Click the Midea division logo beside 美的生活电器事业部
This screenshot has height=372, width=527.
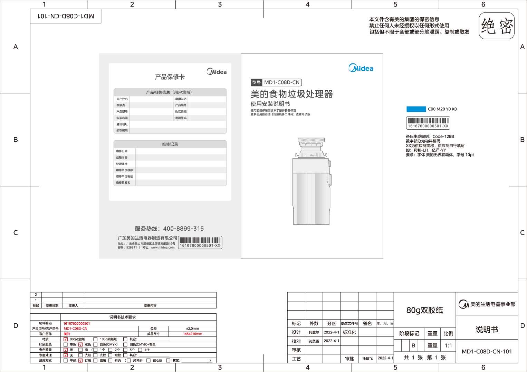coord(463,304)
